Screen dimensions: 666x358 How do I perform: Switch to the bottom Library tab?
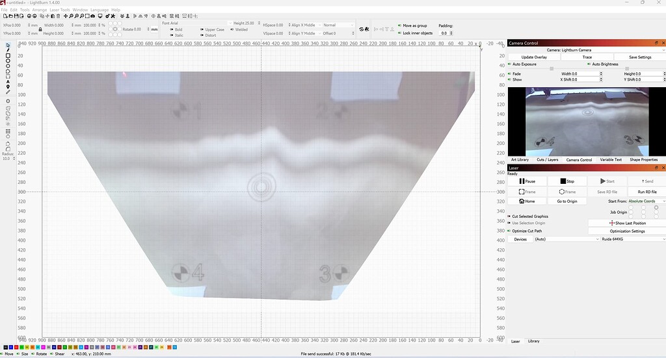[x=534, y=341]
